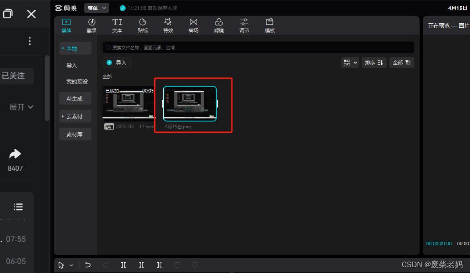The height and width of the screenshot is (273, 470).
Task: Select the 4月15日.png image thumbnail
Action: coord(190,104)
